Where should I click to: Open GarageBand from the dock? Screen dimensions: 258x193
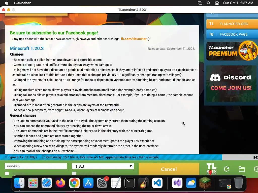(143, 183)
